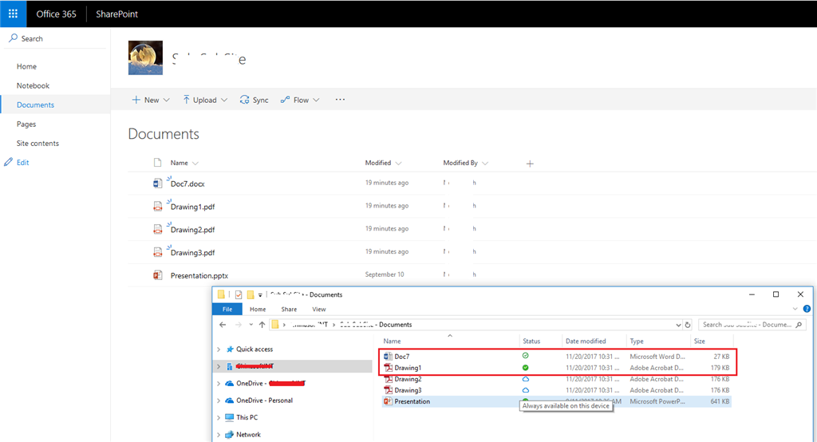
Task: Open the Modified column dropdown
Action: point(384,163)
